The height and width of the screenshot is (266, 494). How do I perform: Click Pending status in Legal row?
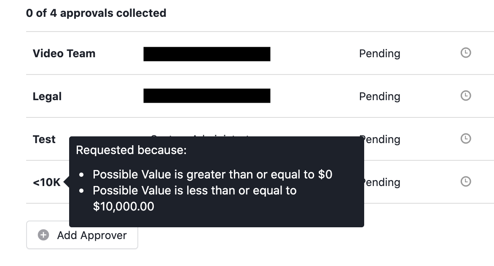tap(380, 96)
